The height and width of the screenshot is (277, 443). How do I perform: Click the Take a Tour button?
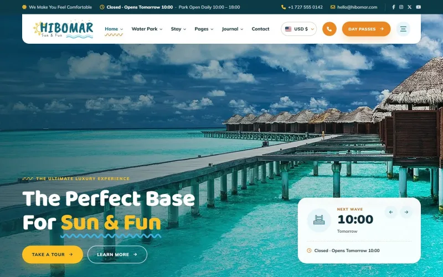[53, 254]
